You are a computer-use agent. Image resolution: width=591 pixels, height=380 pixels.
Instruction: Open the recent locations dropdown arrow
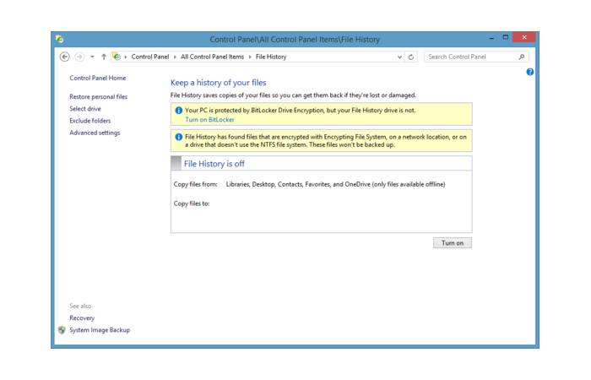(90, 57)
